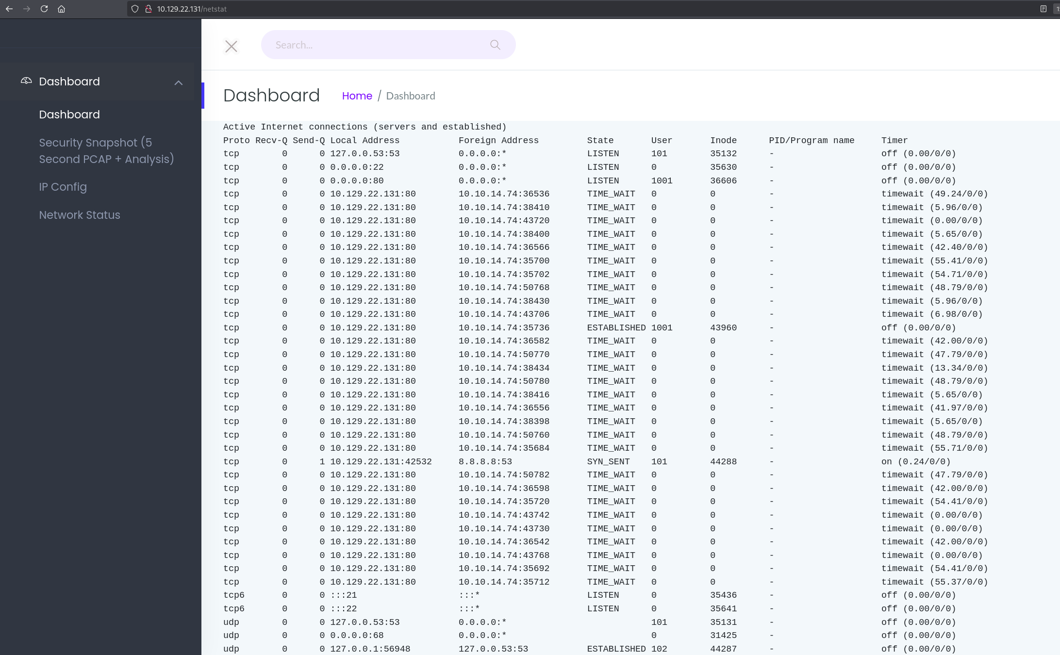Click the back navigation arrow
1060x655 pixels.
tap(9, 9)
